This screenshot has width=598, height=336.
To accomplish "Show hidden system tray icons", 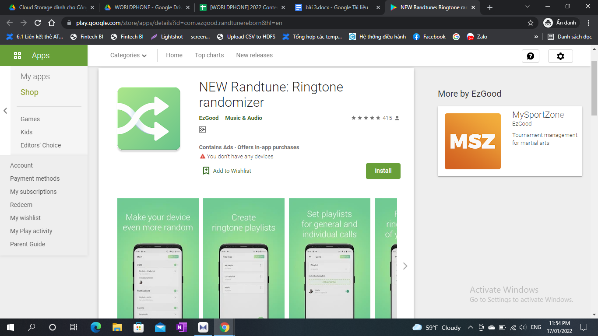I will click(x=471, y=327).
